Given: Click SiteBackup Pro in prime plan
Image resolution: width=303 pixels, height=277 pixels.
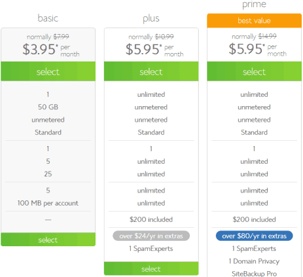Looking at the screenshot, I should (x=254, y=274).
